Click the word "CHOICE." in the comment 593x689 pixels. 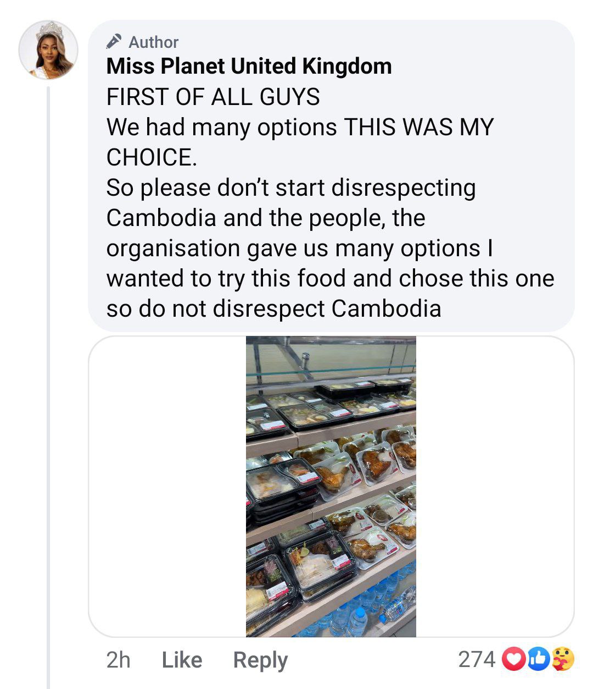click(x=152, y=157)
